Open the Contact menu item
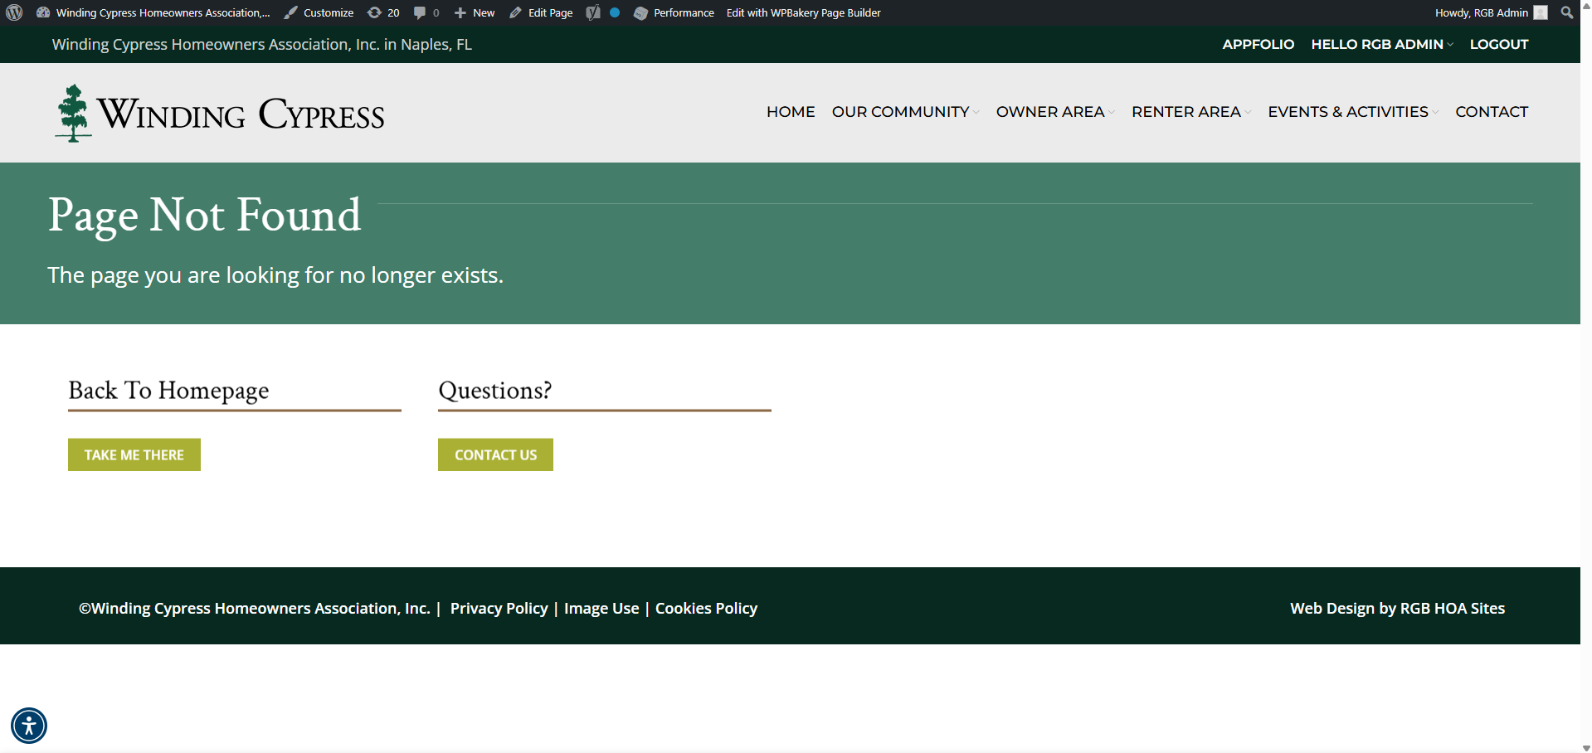 1492,112
